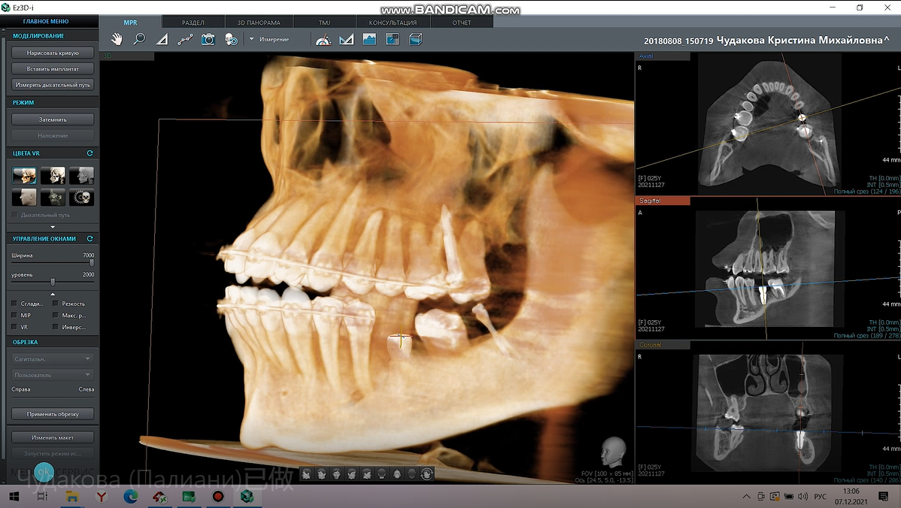Expand the Пользователь combo box

point(52,374)
